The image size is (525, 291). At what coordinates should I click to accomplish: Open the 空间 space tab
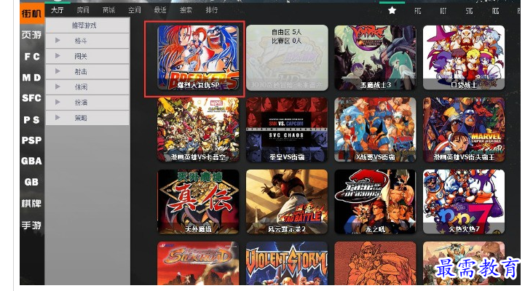135,10
